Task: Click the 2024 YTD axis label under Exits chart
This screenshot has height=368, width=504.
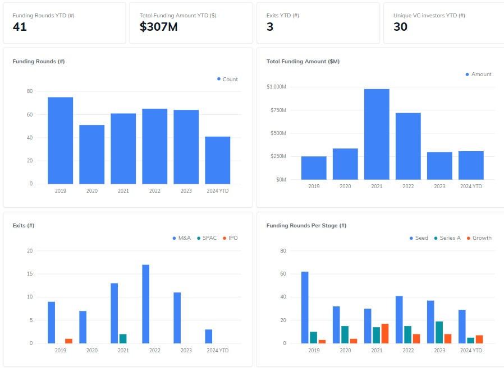Action: [x=218, y=350]
